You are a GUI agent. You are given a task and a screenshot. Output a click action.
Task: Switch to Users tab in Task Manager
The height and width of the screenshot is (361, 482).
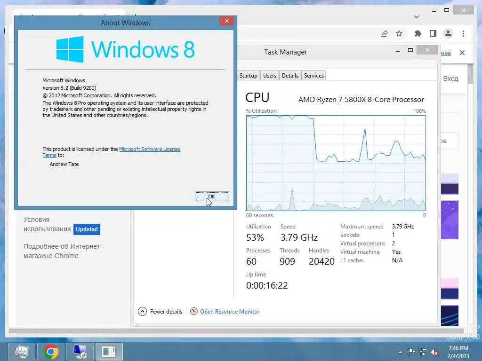click(270, 76)
